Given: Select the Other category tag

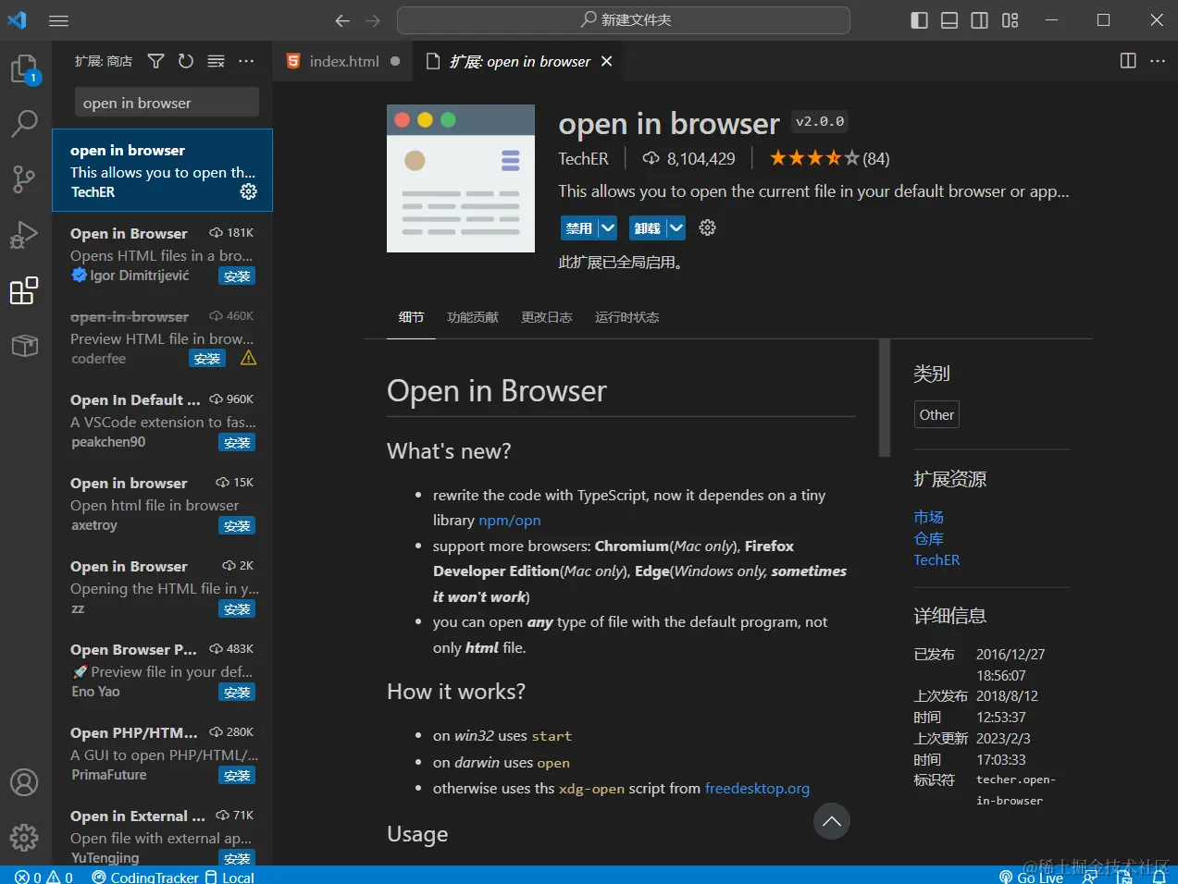Looking at the screenshot, I should tap(936, 414).
